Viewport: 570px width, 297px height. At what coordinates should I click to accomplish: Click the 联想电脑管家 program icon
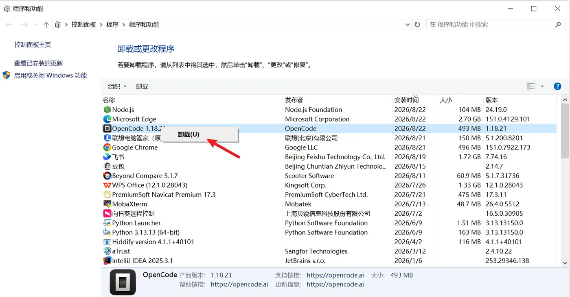(107, 138)
